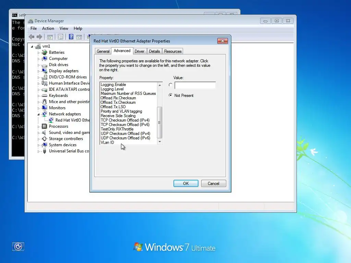Click the Back arrow in Device Manager toolbar
The width and height of the screenshot is (351, 263).
pos(32,37)
